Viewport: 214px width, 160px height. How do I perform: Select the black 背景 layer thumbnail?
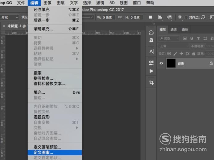[171, 63]
